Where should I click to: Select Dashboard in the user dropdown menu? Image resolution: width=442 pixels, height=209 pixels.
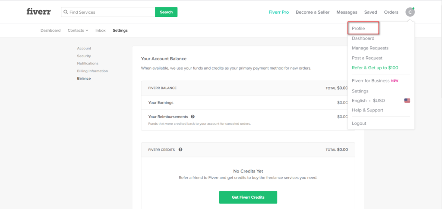pyautogui.click(x=363, y=38)
